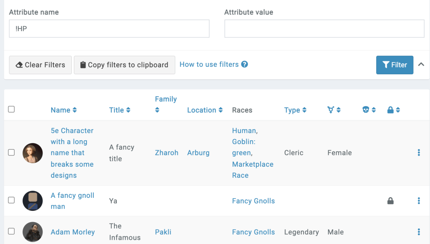Click the help question mark next to filter instructions
The image size is (430, 244).
(245, 65)
